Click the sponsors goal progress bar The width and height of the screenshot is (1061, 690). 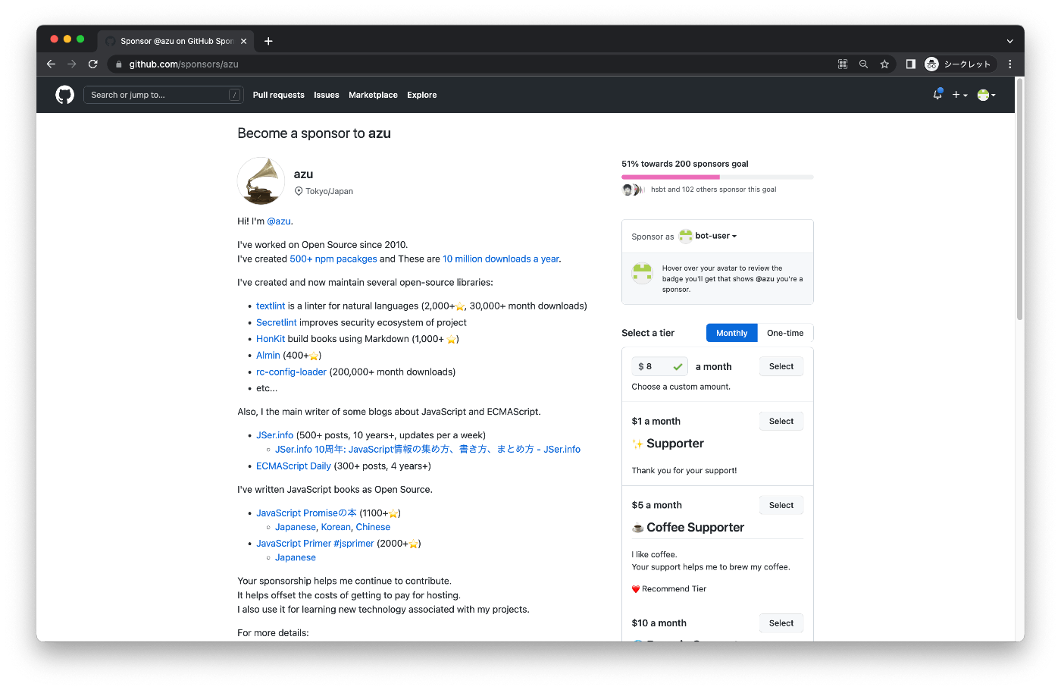click(717, 177)
